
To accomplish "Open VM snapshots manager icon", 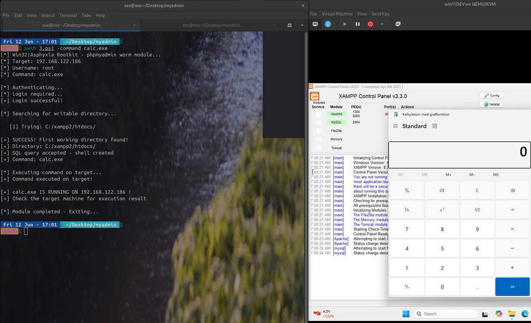I will click(398, 24).
